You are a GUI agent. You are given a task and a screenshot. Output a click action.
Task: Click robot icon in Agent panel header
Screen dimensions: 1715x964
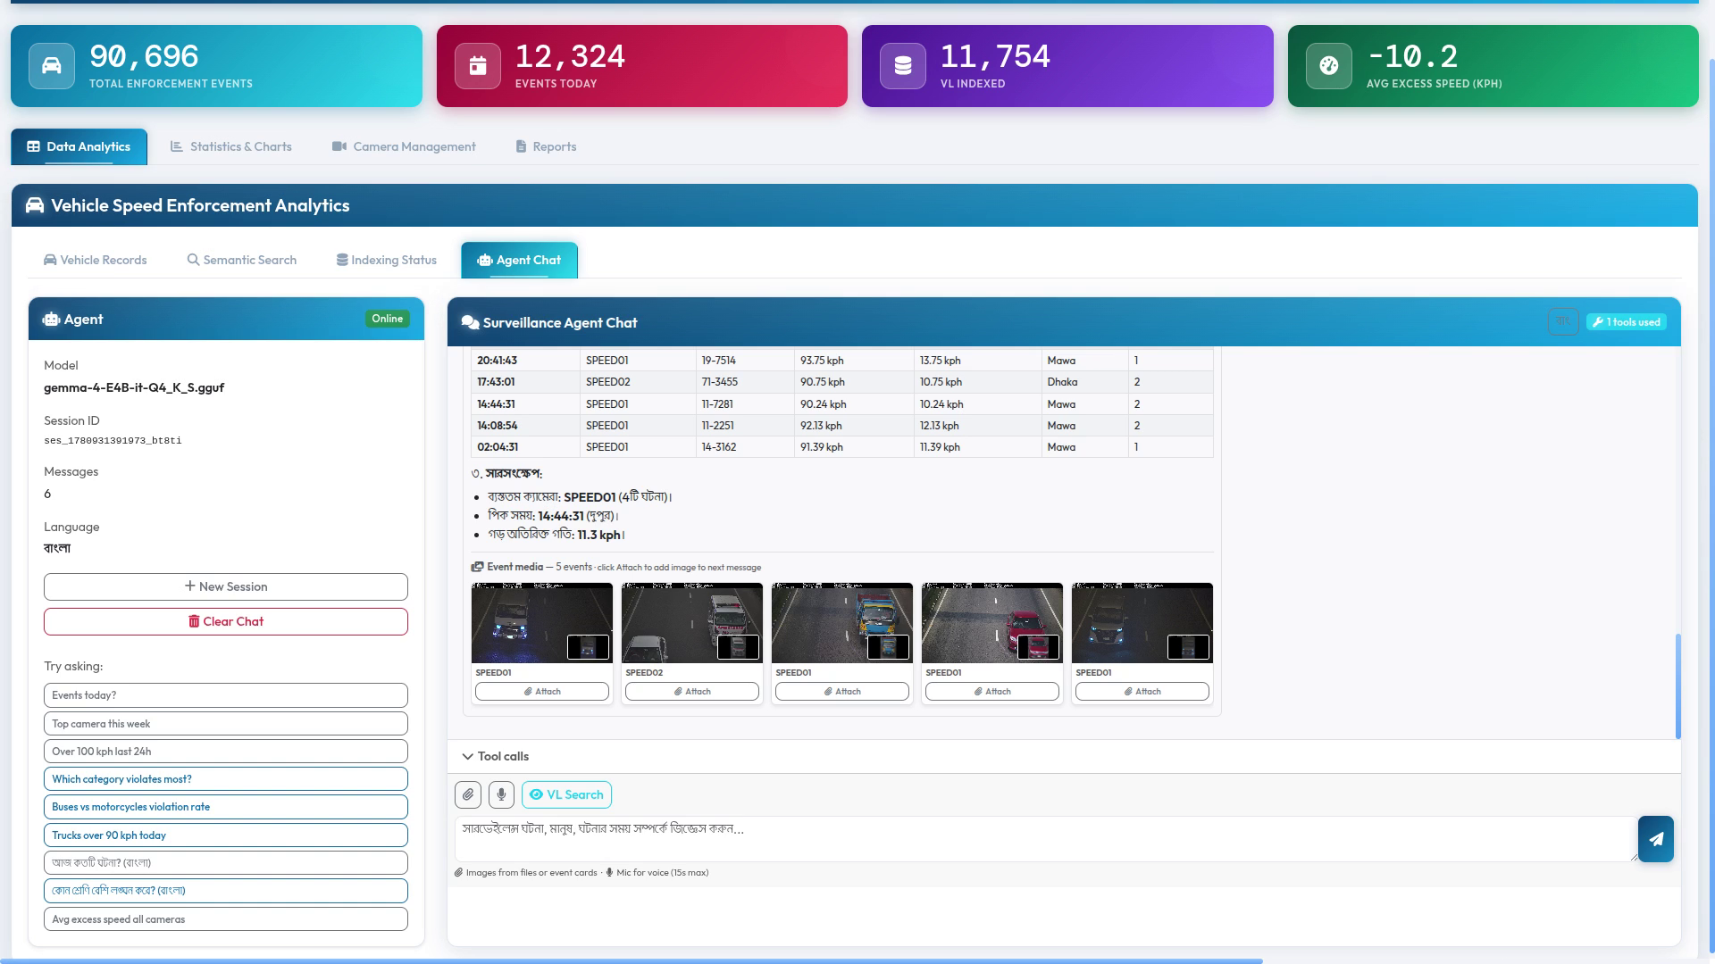click(51, 320)
